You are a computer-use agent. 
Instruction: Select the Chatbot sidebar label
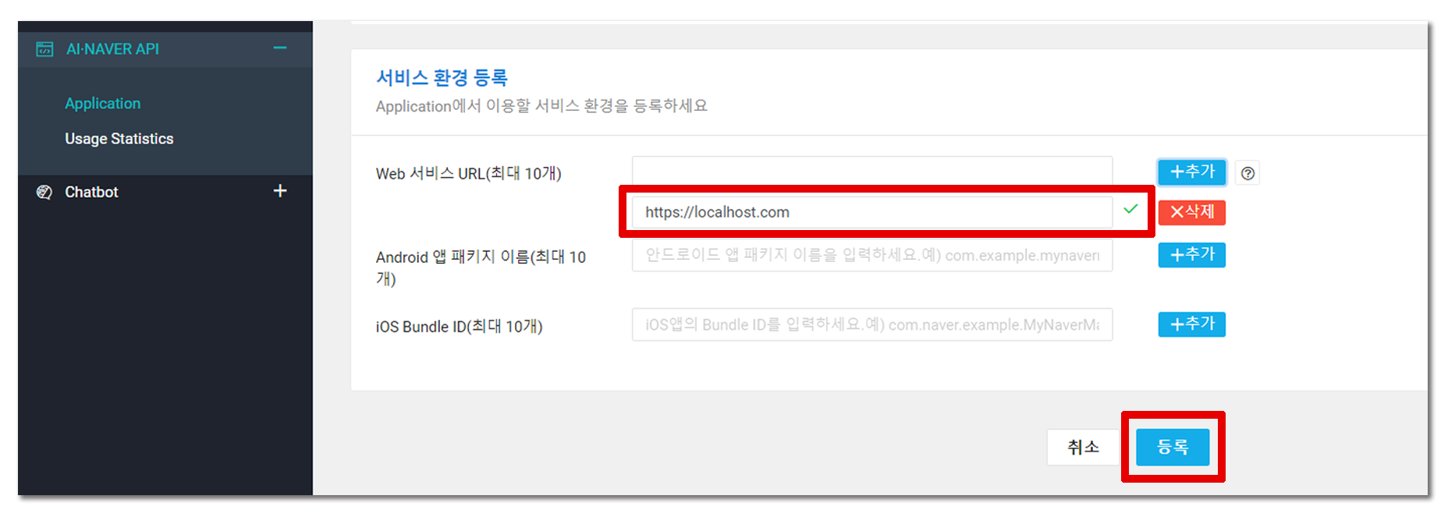click(91, 192)
